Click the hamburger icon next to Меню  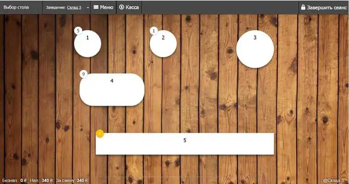click(x=96, y=7)
